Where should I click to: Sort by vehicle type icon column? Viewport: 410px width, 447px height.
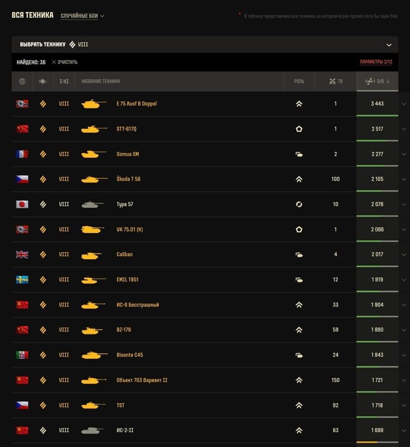pos(43,82)
